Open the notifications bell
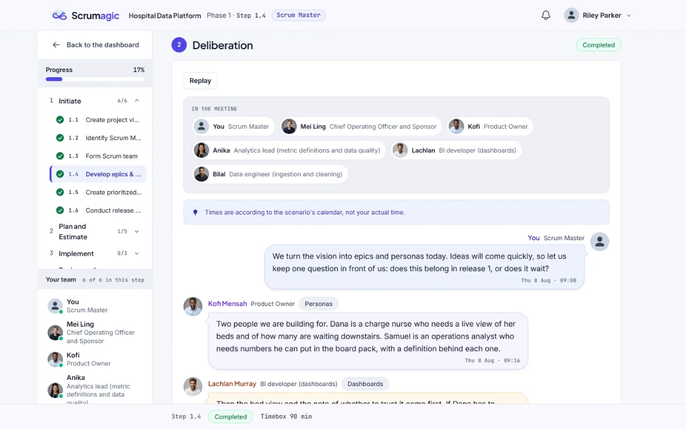The width and height of the screenshot is (686, 429). click(x=546, y=15)
